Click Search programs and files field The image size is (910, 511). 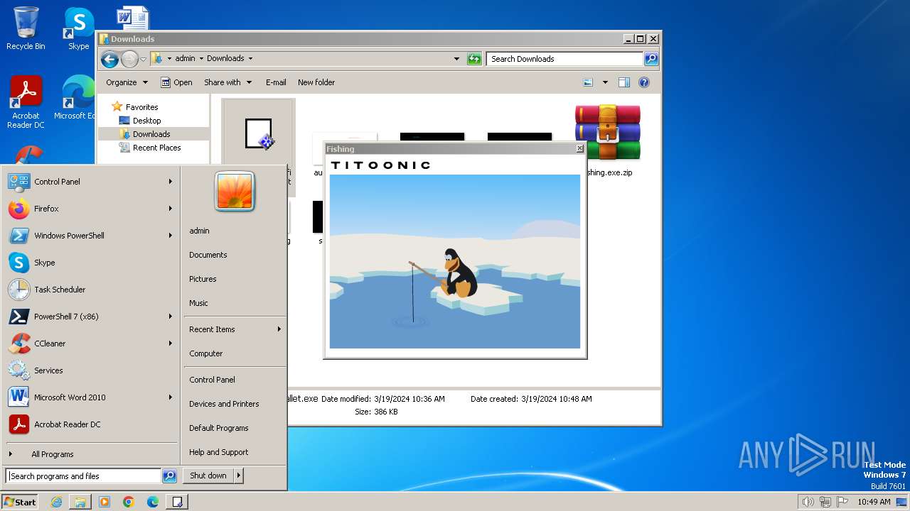pyautogui.click(x=83, y=476)
